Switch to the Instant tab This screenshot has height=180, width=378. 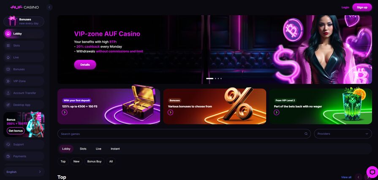click(115, 149)
